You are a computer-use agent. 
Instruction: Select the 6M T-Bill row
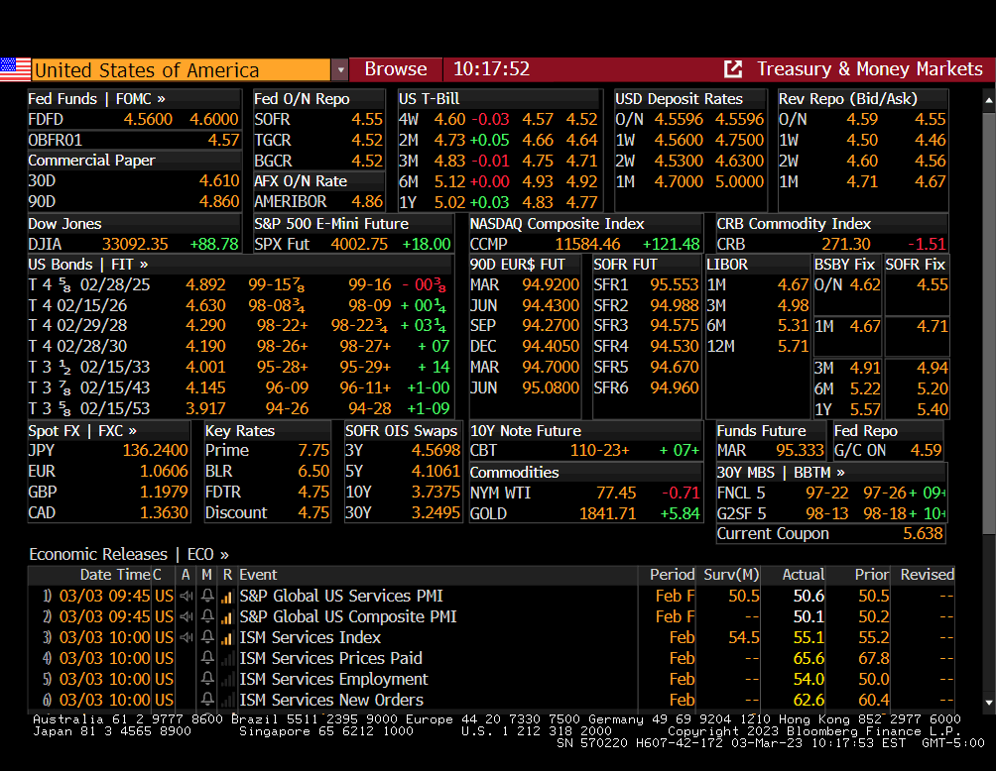(x=498, y=181)
